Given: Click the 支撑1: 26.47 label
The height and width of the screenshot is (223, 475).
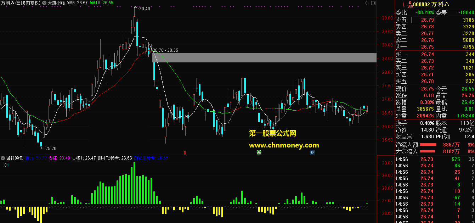Looking at the screenshot, I should click(x=84, y=158).
